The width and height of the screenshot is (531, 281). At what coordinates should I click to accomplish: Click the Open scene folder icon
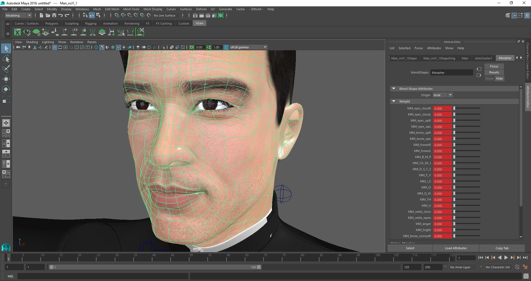pos(48,15)
